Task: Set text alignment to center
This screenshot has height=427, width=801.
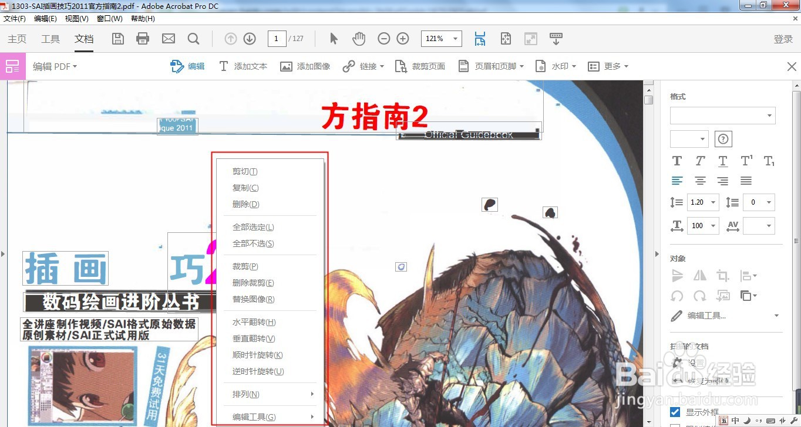Action: pos(699,180)
